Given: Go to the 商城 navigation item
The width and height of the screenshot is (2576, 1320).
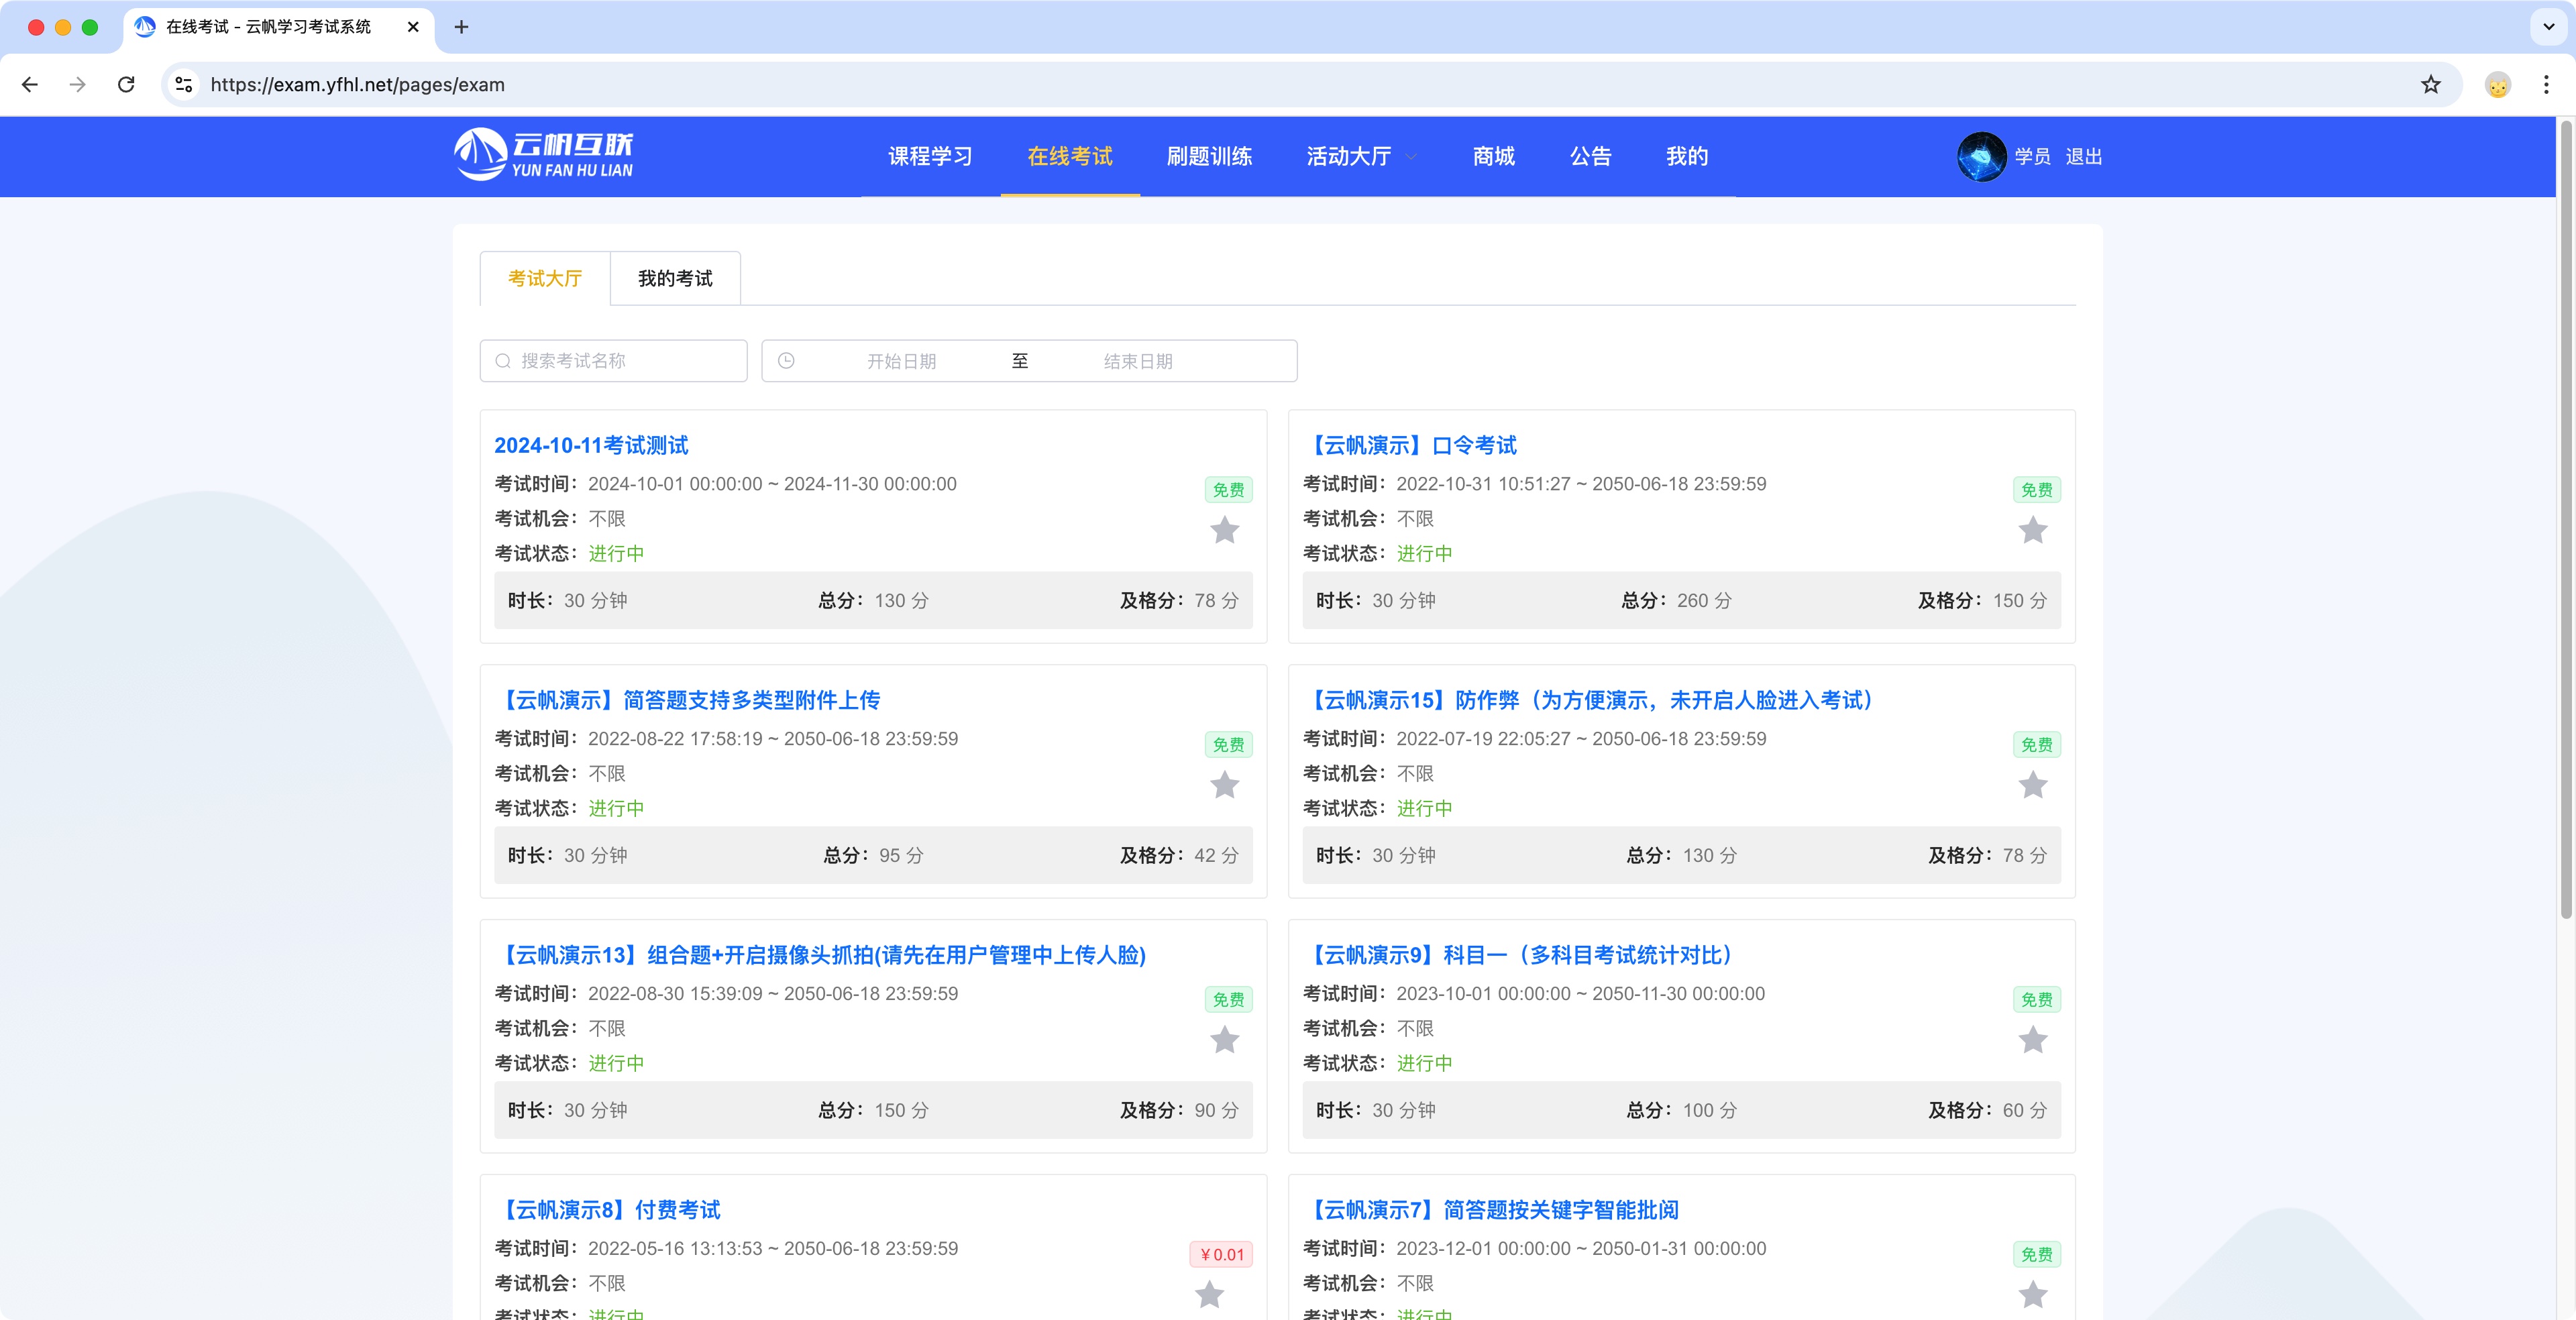Looking at the screenshot, I should 1493,157.
